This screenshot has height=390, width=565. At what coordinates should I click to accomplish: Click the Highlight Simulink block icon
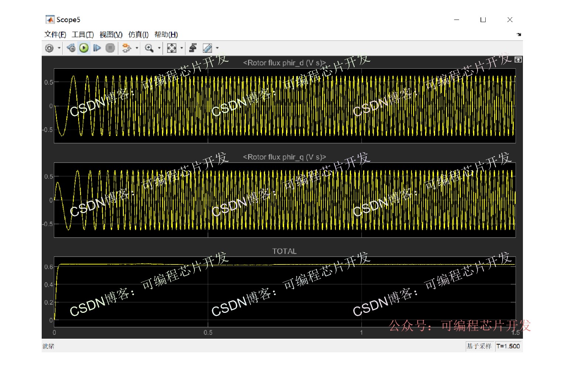126,48
